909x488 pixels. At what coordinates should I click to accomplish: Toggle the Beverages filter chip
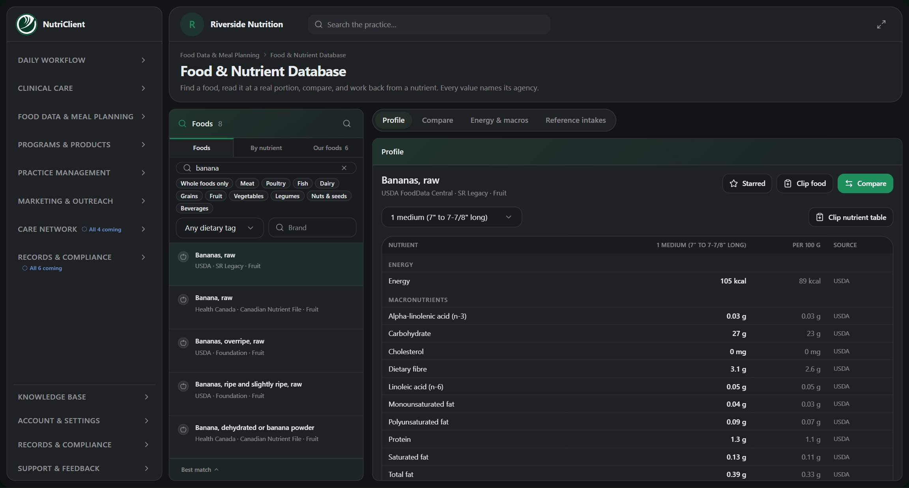tap(195, 208)
